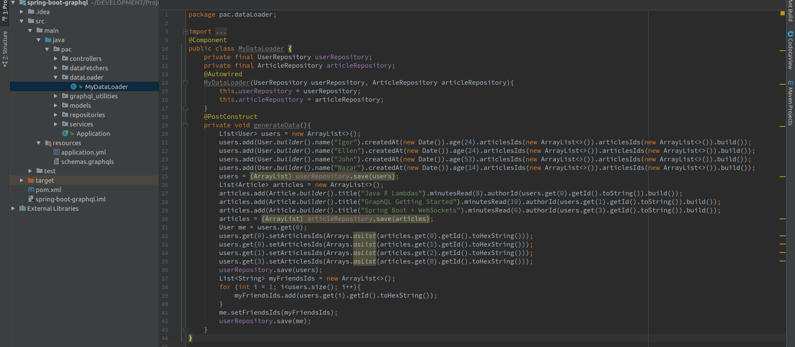Select schemas.graphqls in the tree
Image resolution: width=795 pixels, height=347 pixels.
(87, 161)
